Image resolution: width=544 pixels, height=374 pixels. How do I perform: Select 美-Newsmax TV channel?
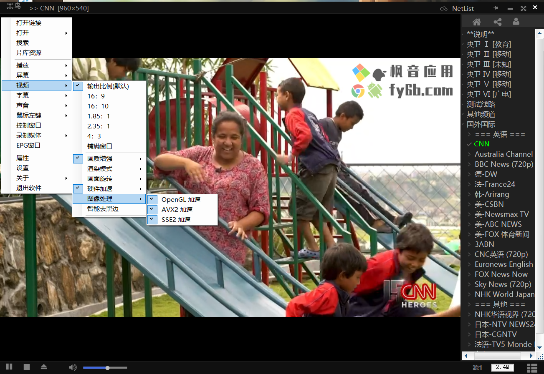click(501, 214)
